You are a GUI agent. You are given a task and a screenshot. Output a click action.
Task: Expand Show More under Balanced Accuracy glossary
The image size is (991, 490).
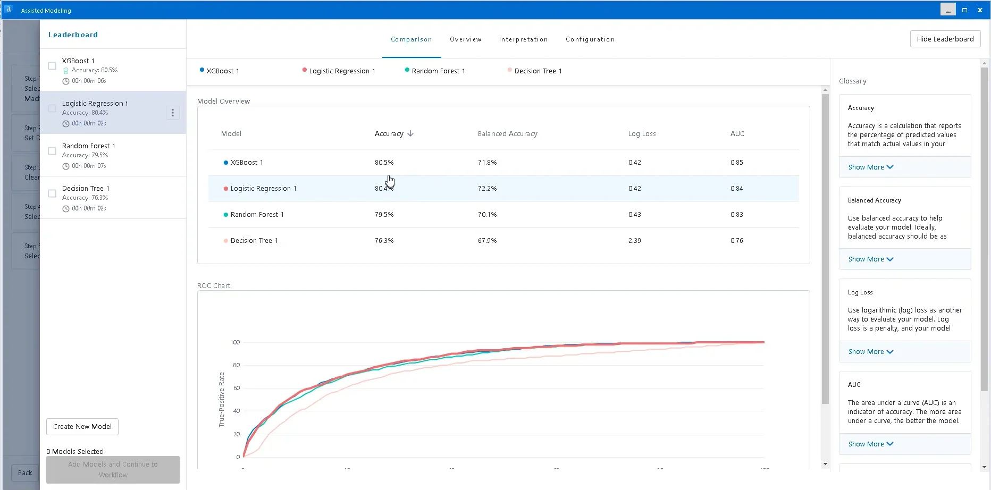[871, 259]
